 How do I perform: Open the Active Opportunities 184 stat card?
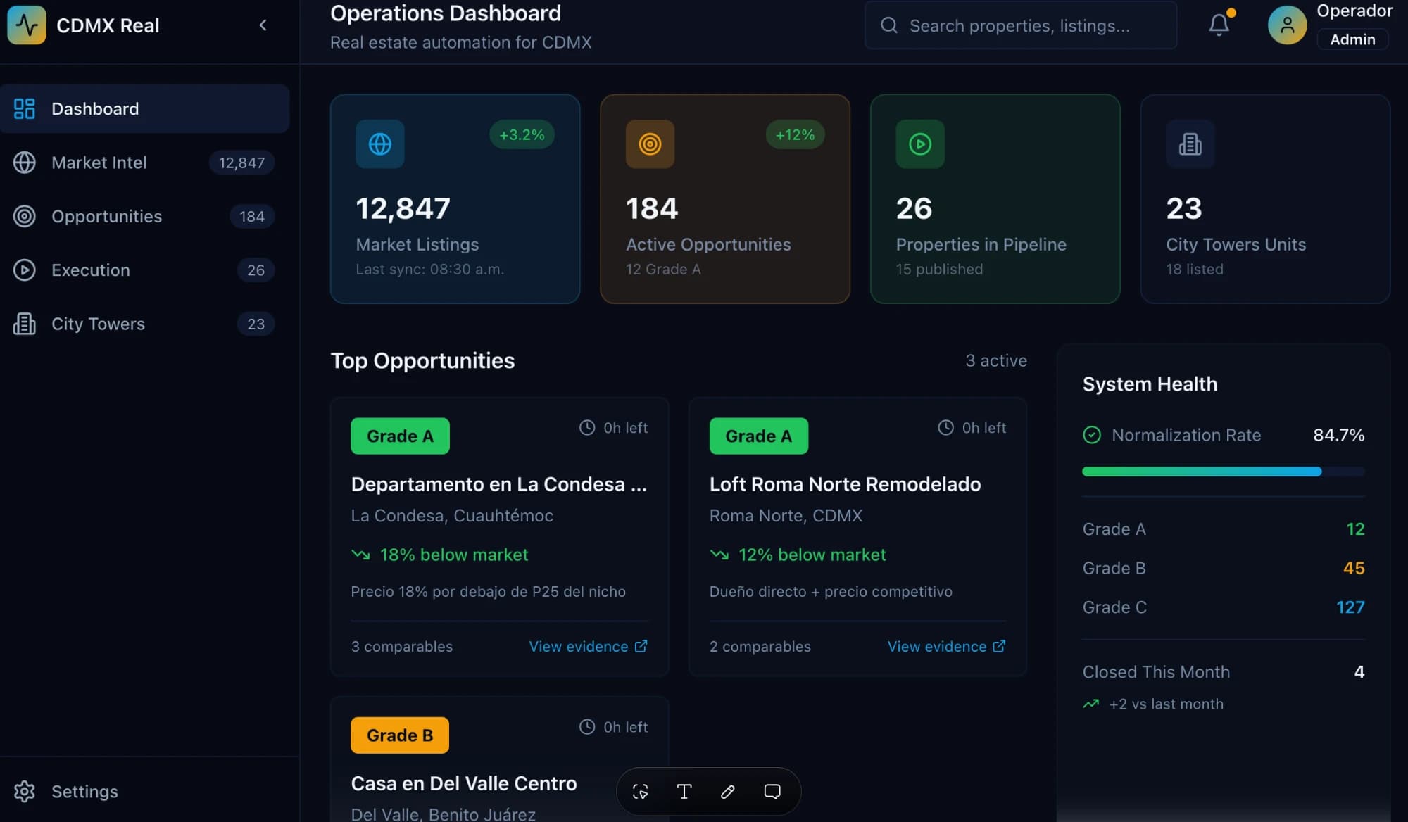725,199
